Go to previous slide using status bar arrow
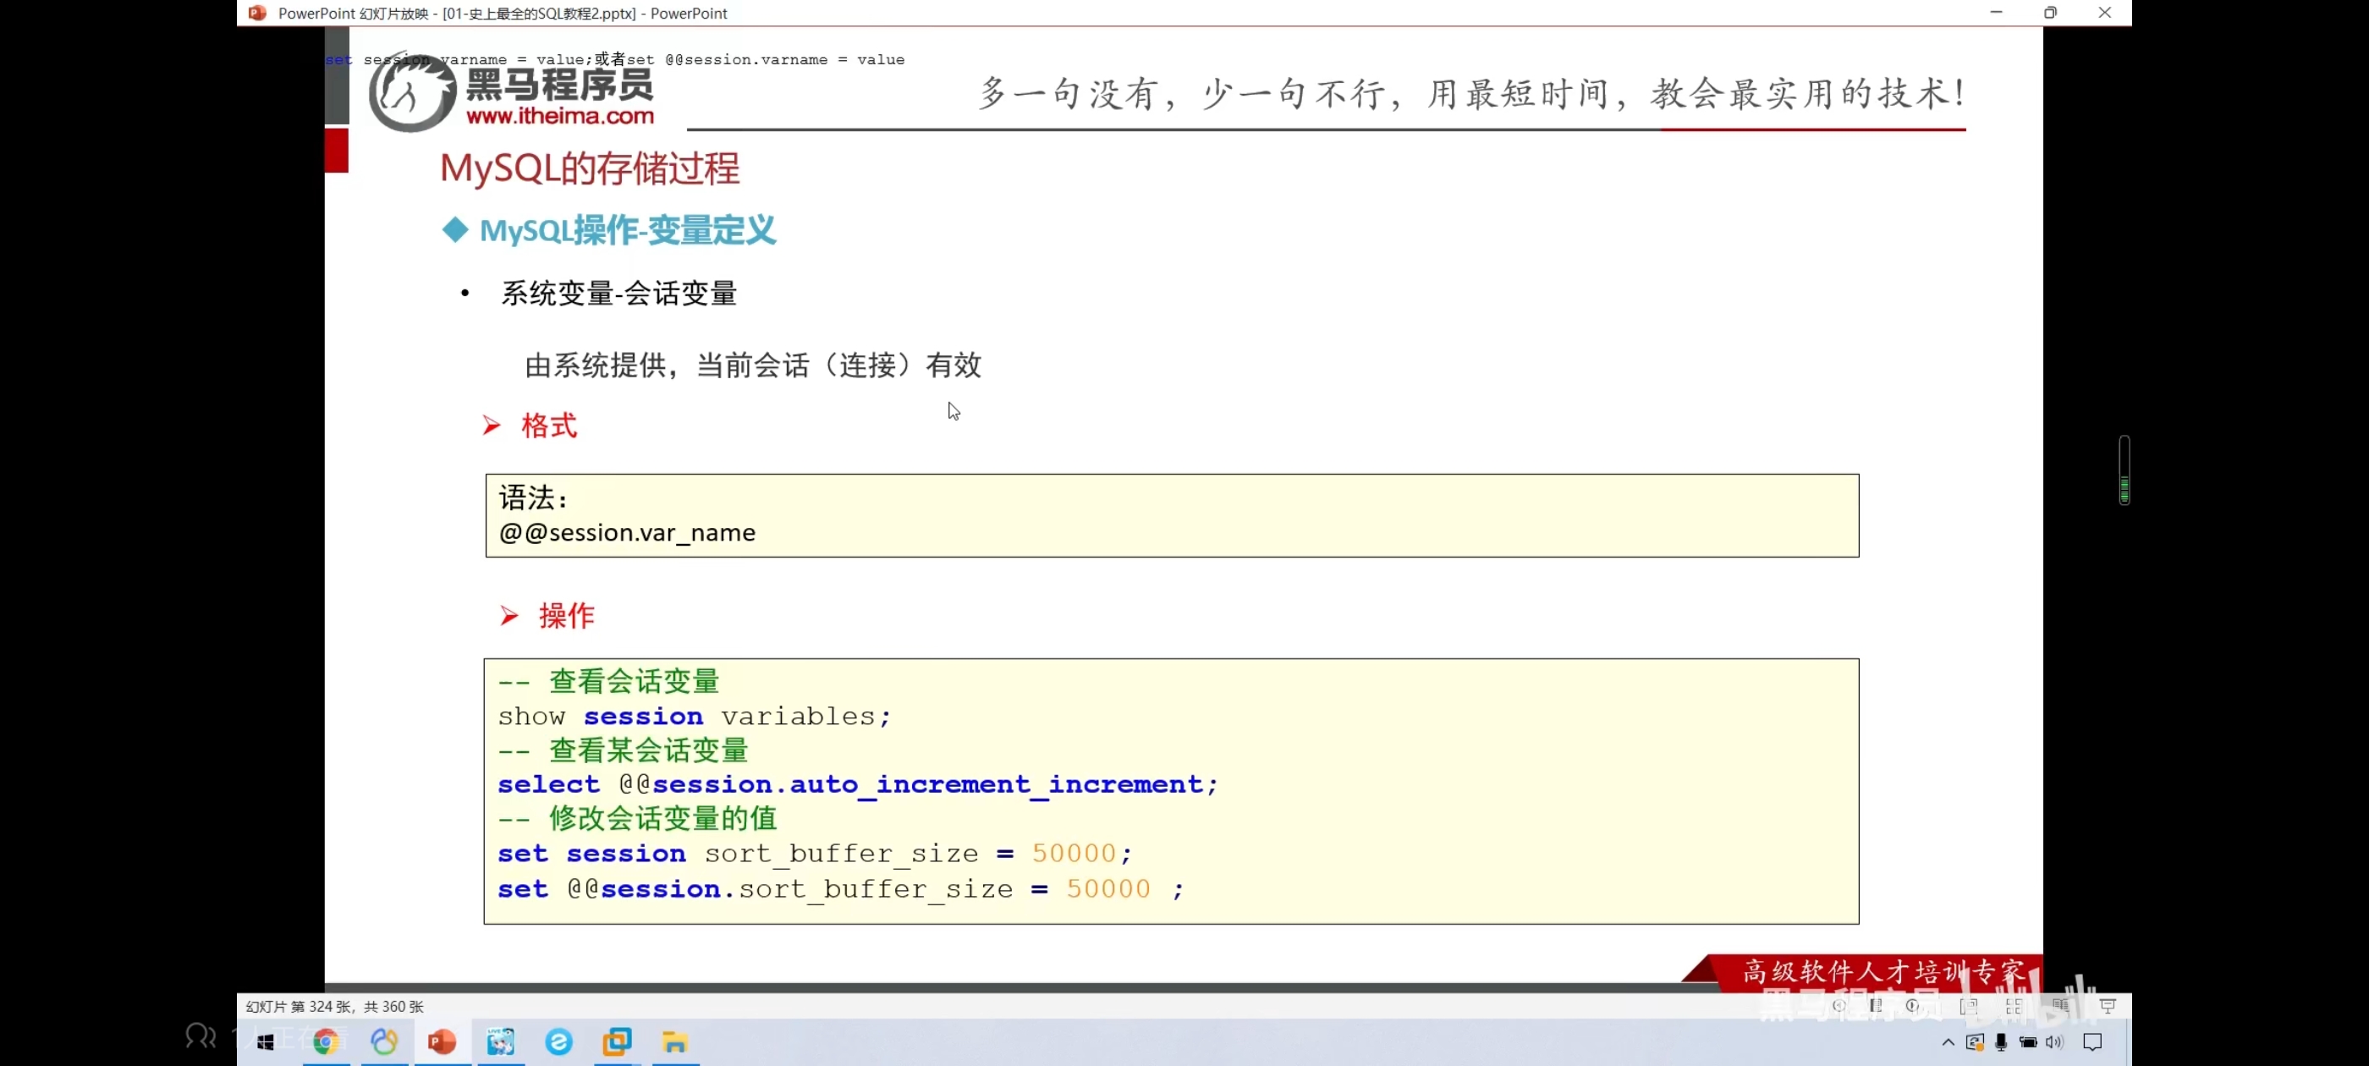 pyautogui.click(x=1839, y=1006)
